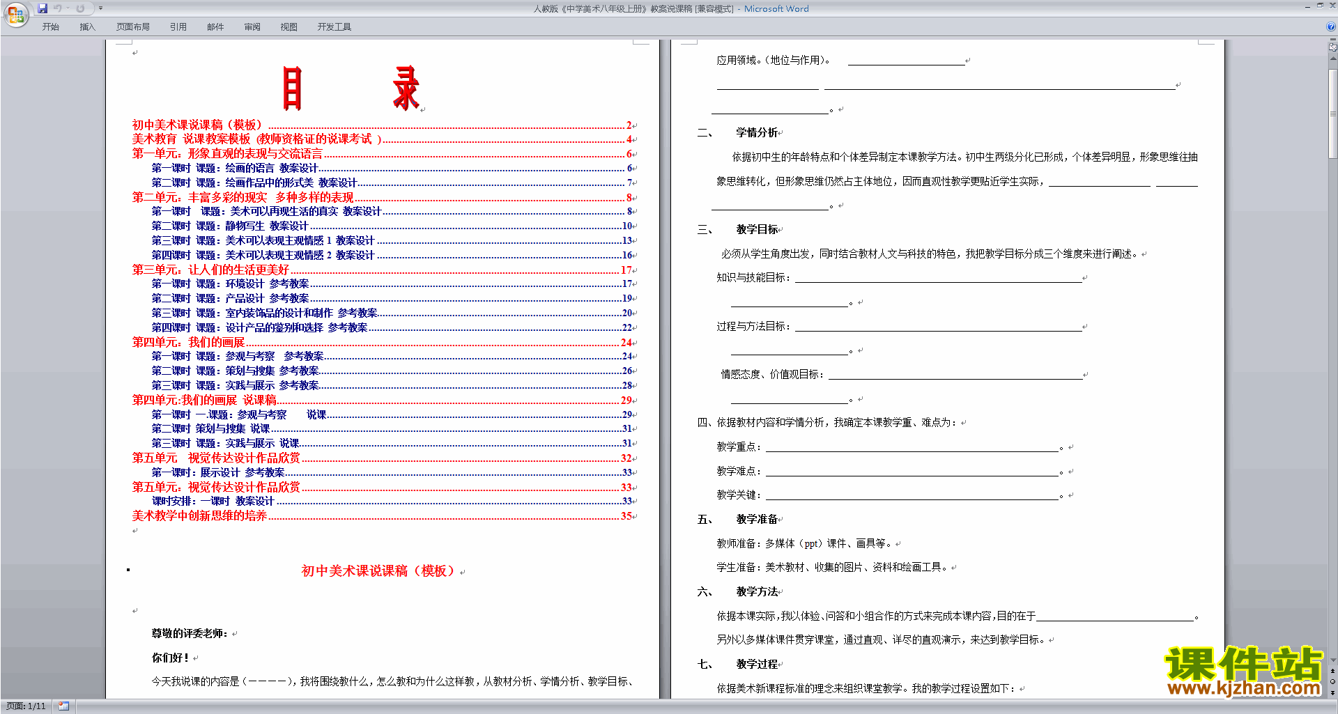The height and width of the screenshot is (714, 1338).
Task: Follow TOC link 参观与考察 参考教案
Action: pyautogui.click(x=392, y=356)
